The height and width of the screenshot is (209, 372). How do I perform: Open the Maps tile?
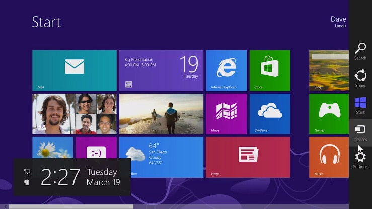227,114
